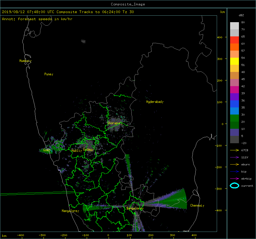Select 200 on the right vertical axis
Image resolution: width=256 pixels, height=239 pixels.
point(220,81)
